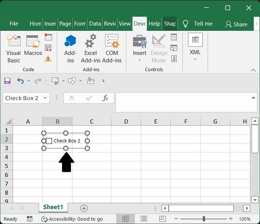Image resolution: width=260 pixels, height=224 pixels.
Task: Open the Insert Function fx dialog
Action: tap(105, 98)
